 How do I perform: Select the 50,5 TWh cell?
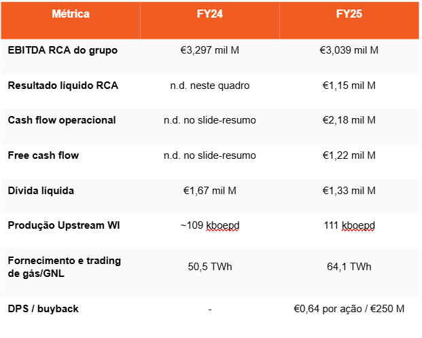[209, 267]
